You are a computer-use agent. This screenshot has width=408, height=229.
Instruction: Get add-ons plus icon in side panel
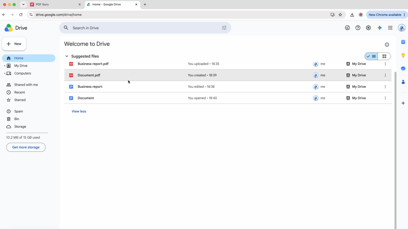[x=403, y=103]
